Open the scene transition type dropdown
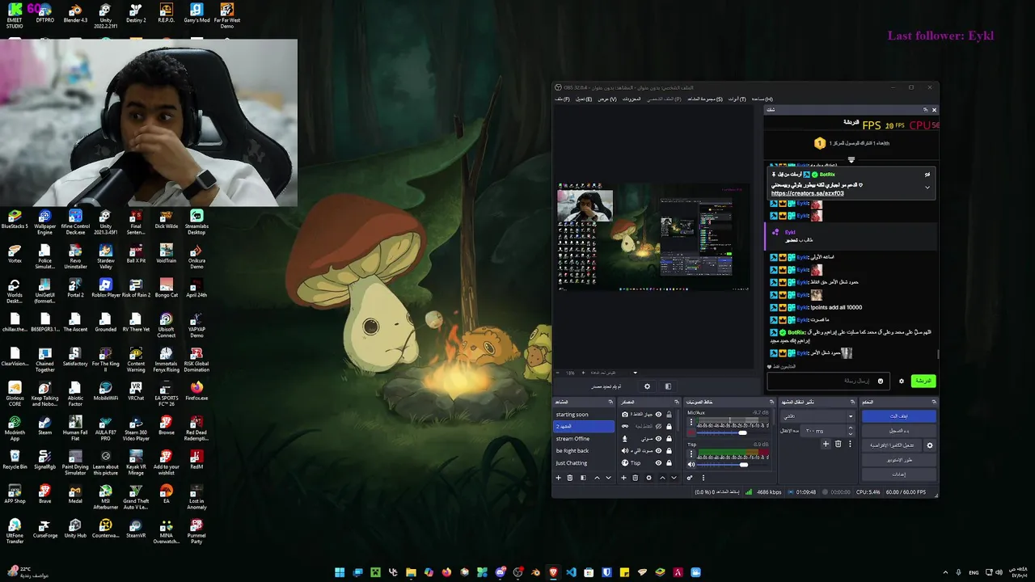Screen dimensions: 1035x582 click(817, 416)
